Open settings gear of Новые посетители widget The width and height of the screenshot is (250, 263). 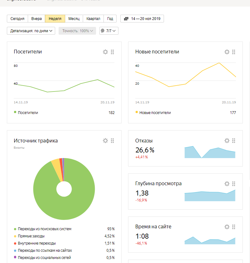pyautogui.click(x=227, y=52)
